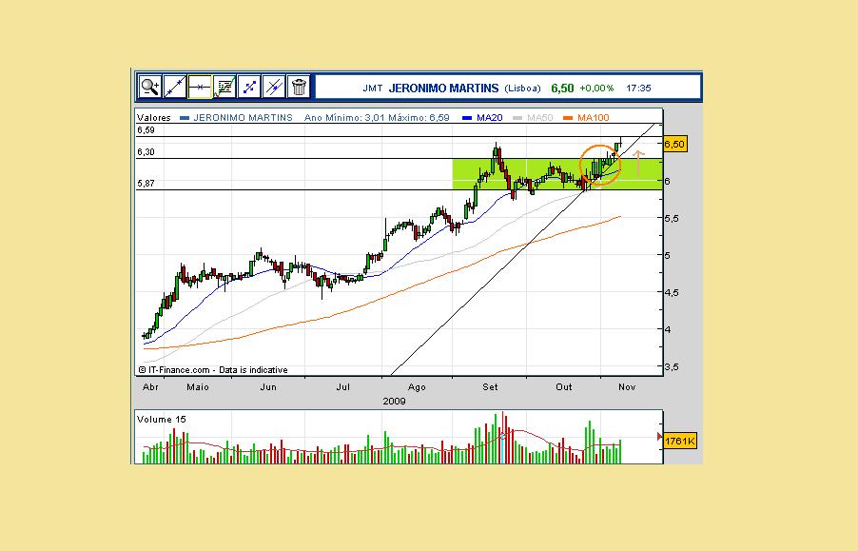Click the 6,50 quote in the header
This screenshot has width=858, height=551.
562,89
